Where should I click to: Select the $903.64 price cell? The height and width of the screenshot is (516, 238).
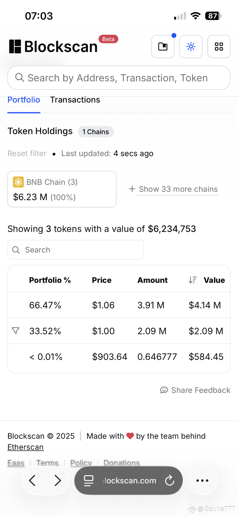tap(110, 357)
